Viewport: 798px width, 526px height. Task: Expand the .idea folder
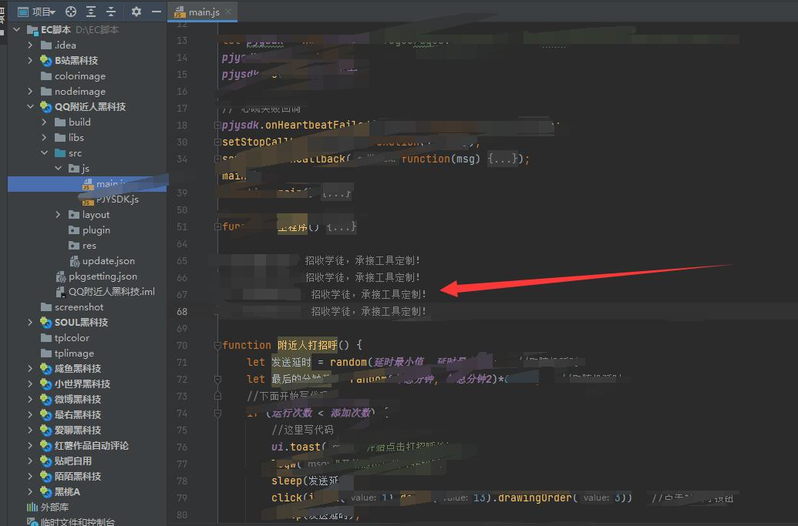pyautogui.click(x=31, y=45)
